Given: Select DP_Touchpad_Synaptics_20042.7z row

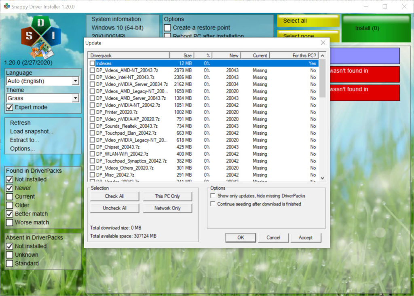Looking at the screenshot, I should pyautogui.click(x=203, y=161).
